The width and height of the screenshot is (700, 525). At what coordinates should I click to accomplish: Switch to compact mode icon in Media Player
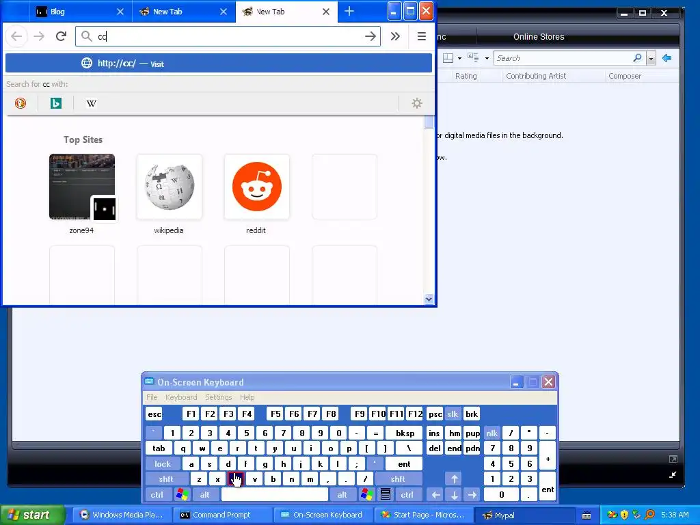(673, 475)
